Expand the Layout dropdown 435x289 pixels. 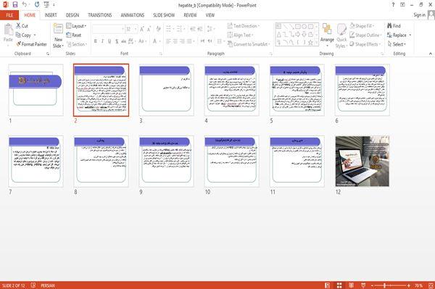76,26
